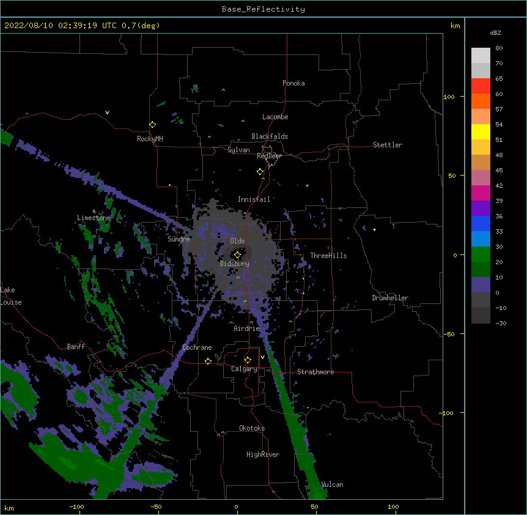Click the yellow 54 dBZ legend color
Image resolution: width=527 pixels, height=515 pixels.
481,132
